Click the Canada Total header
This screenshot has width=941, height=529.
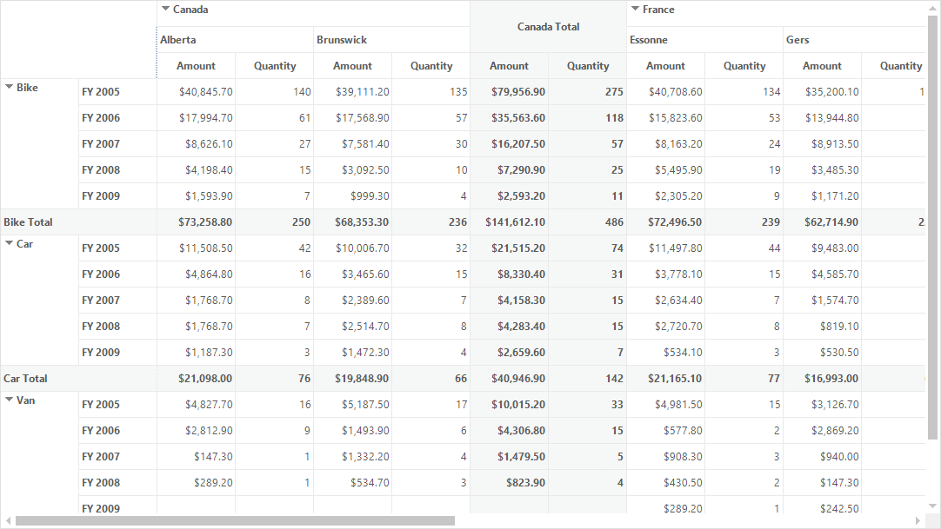point(548,26)
